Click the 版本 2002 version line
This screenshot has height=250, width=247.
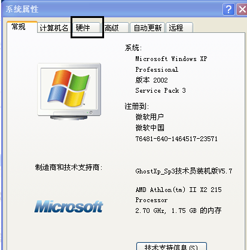click(x=151, y=80)
